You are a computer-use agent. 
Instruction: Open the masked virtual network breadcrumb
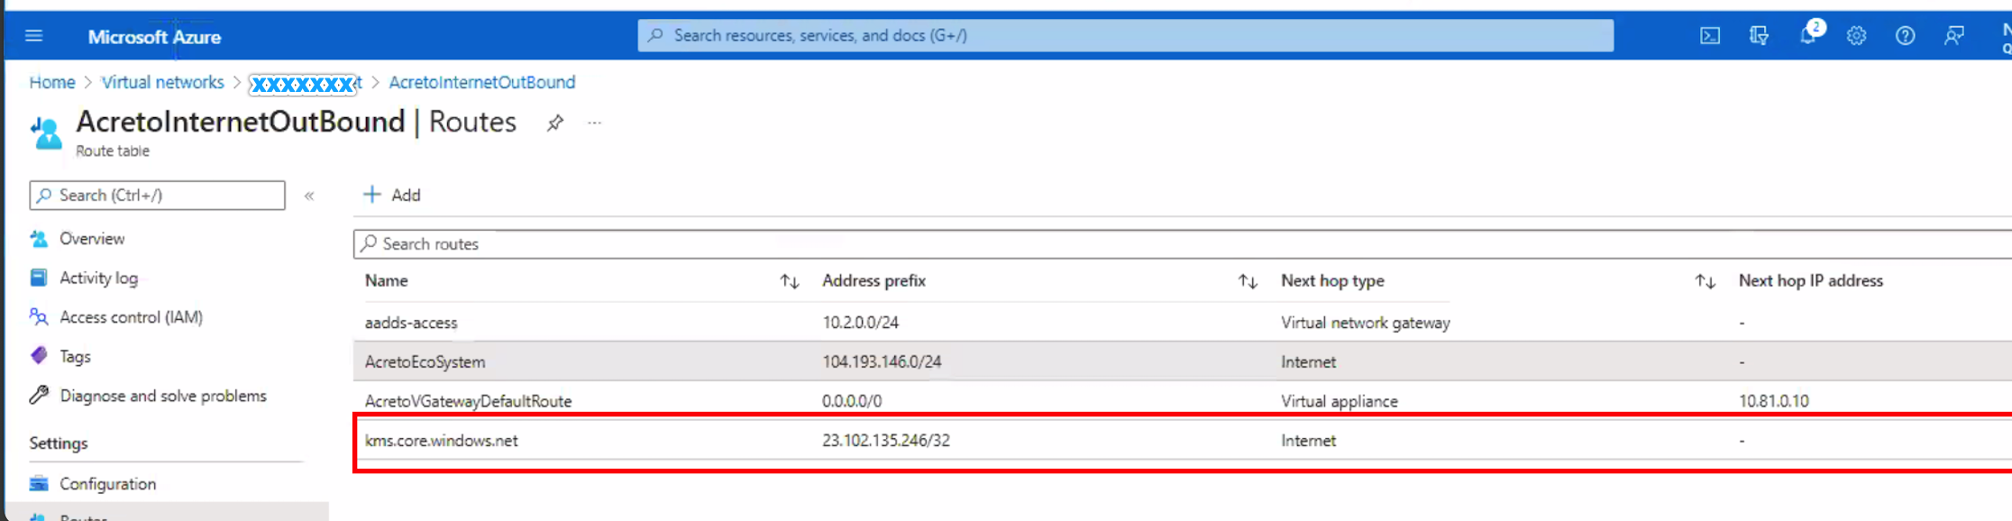click(305, 83)
